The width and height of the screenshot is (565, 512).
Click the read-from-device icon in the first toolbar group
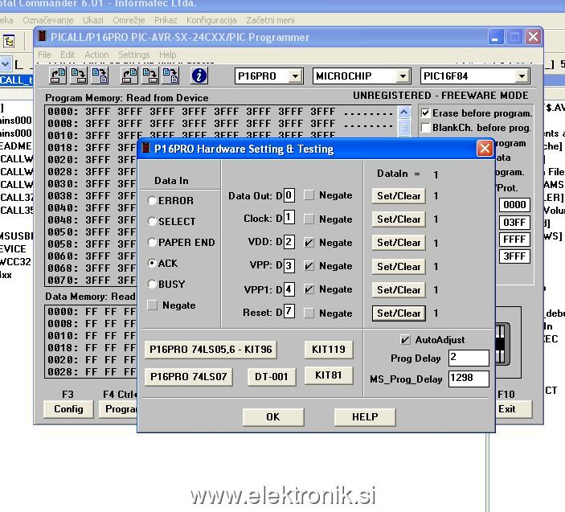click(58, 76)
